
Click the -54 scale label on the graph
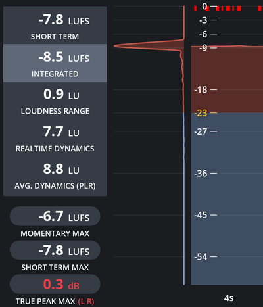tap(201, 257)
